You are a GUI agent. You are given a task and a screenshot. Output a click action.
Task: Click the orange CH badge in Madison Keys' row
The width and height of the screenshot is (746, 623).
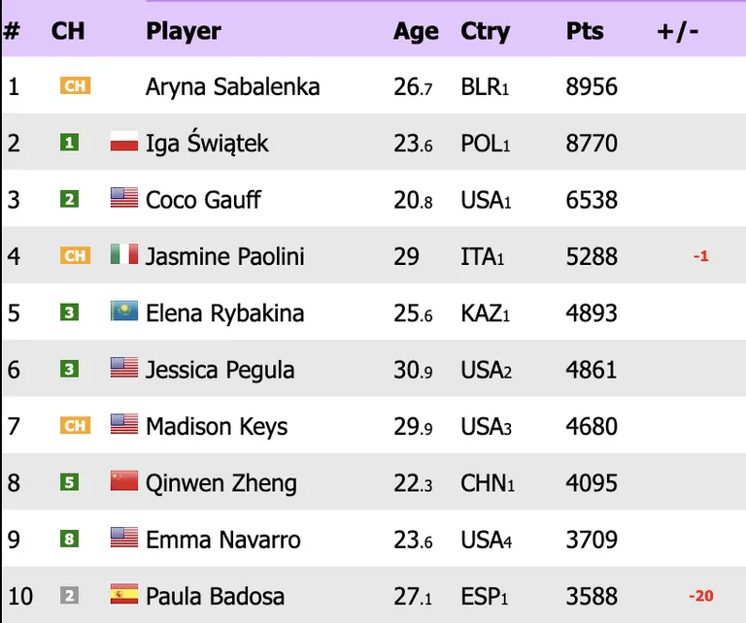point(75,425)
